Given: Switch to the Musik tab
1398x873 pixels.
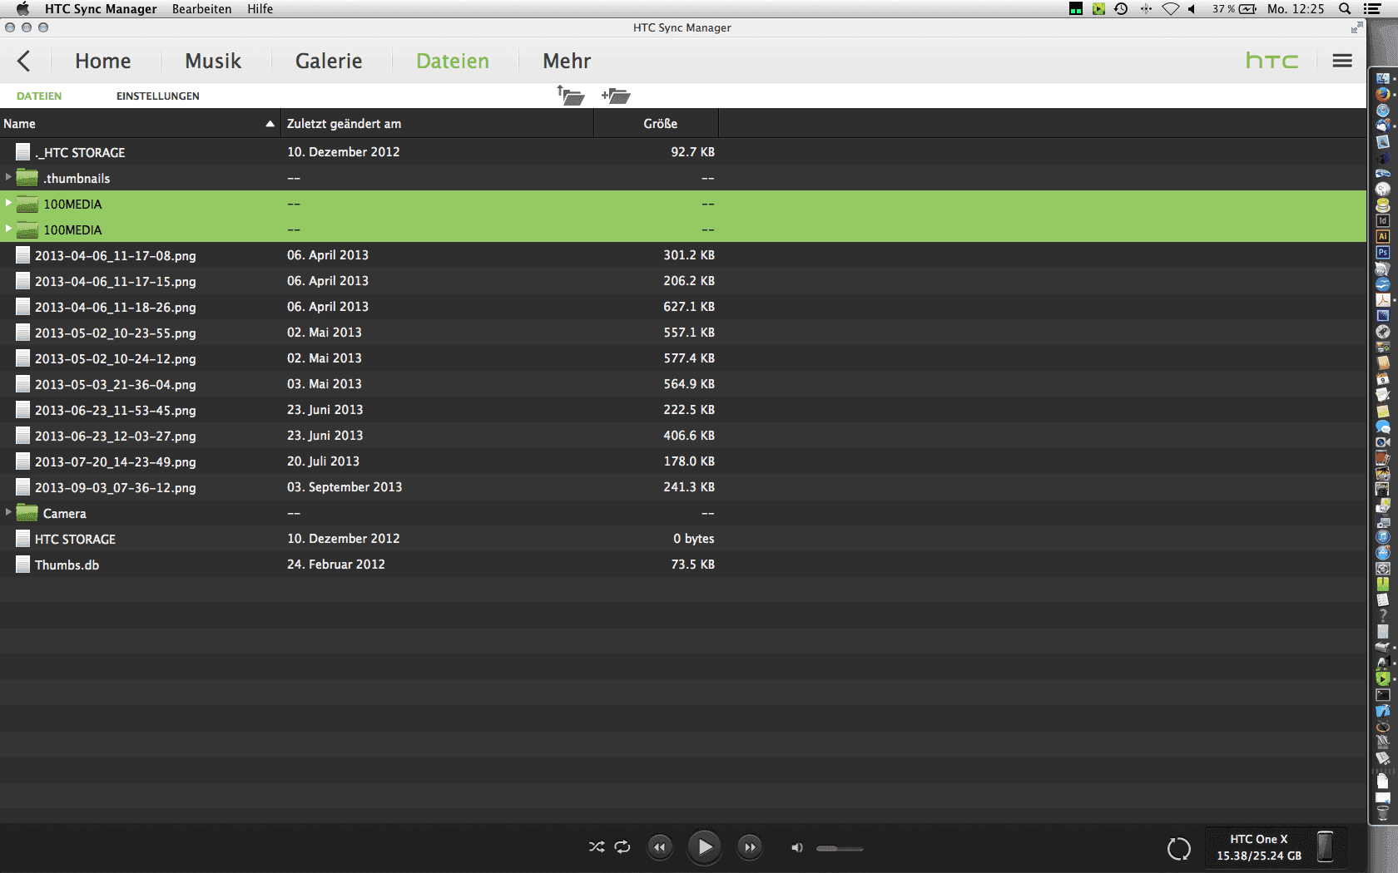Looking at the screenshot, I should click(x=213, y=61).
